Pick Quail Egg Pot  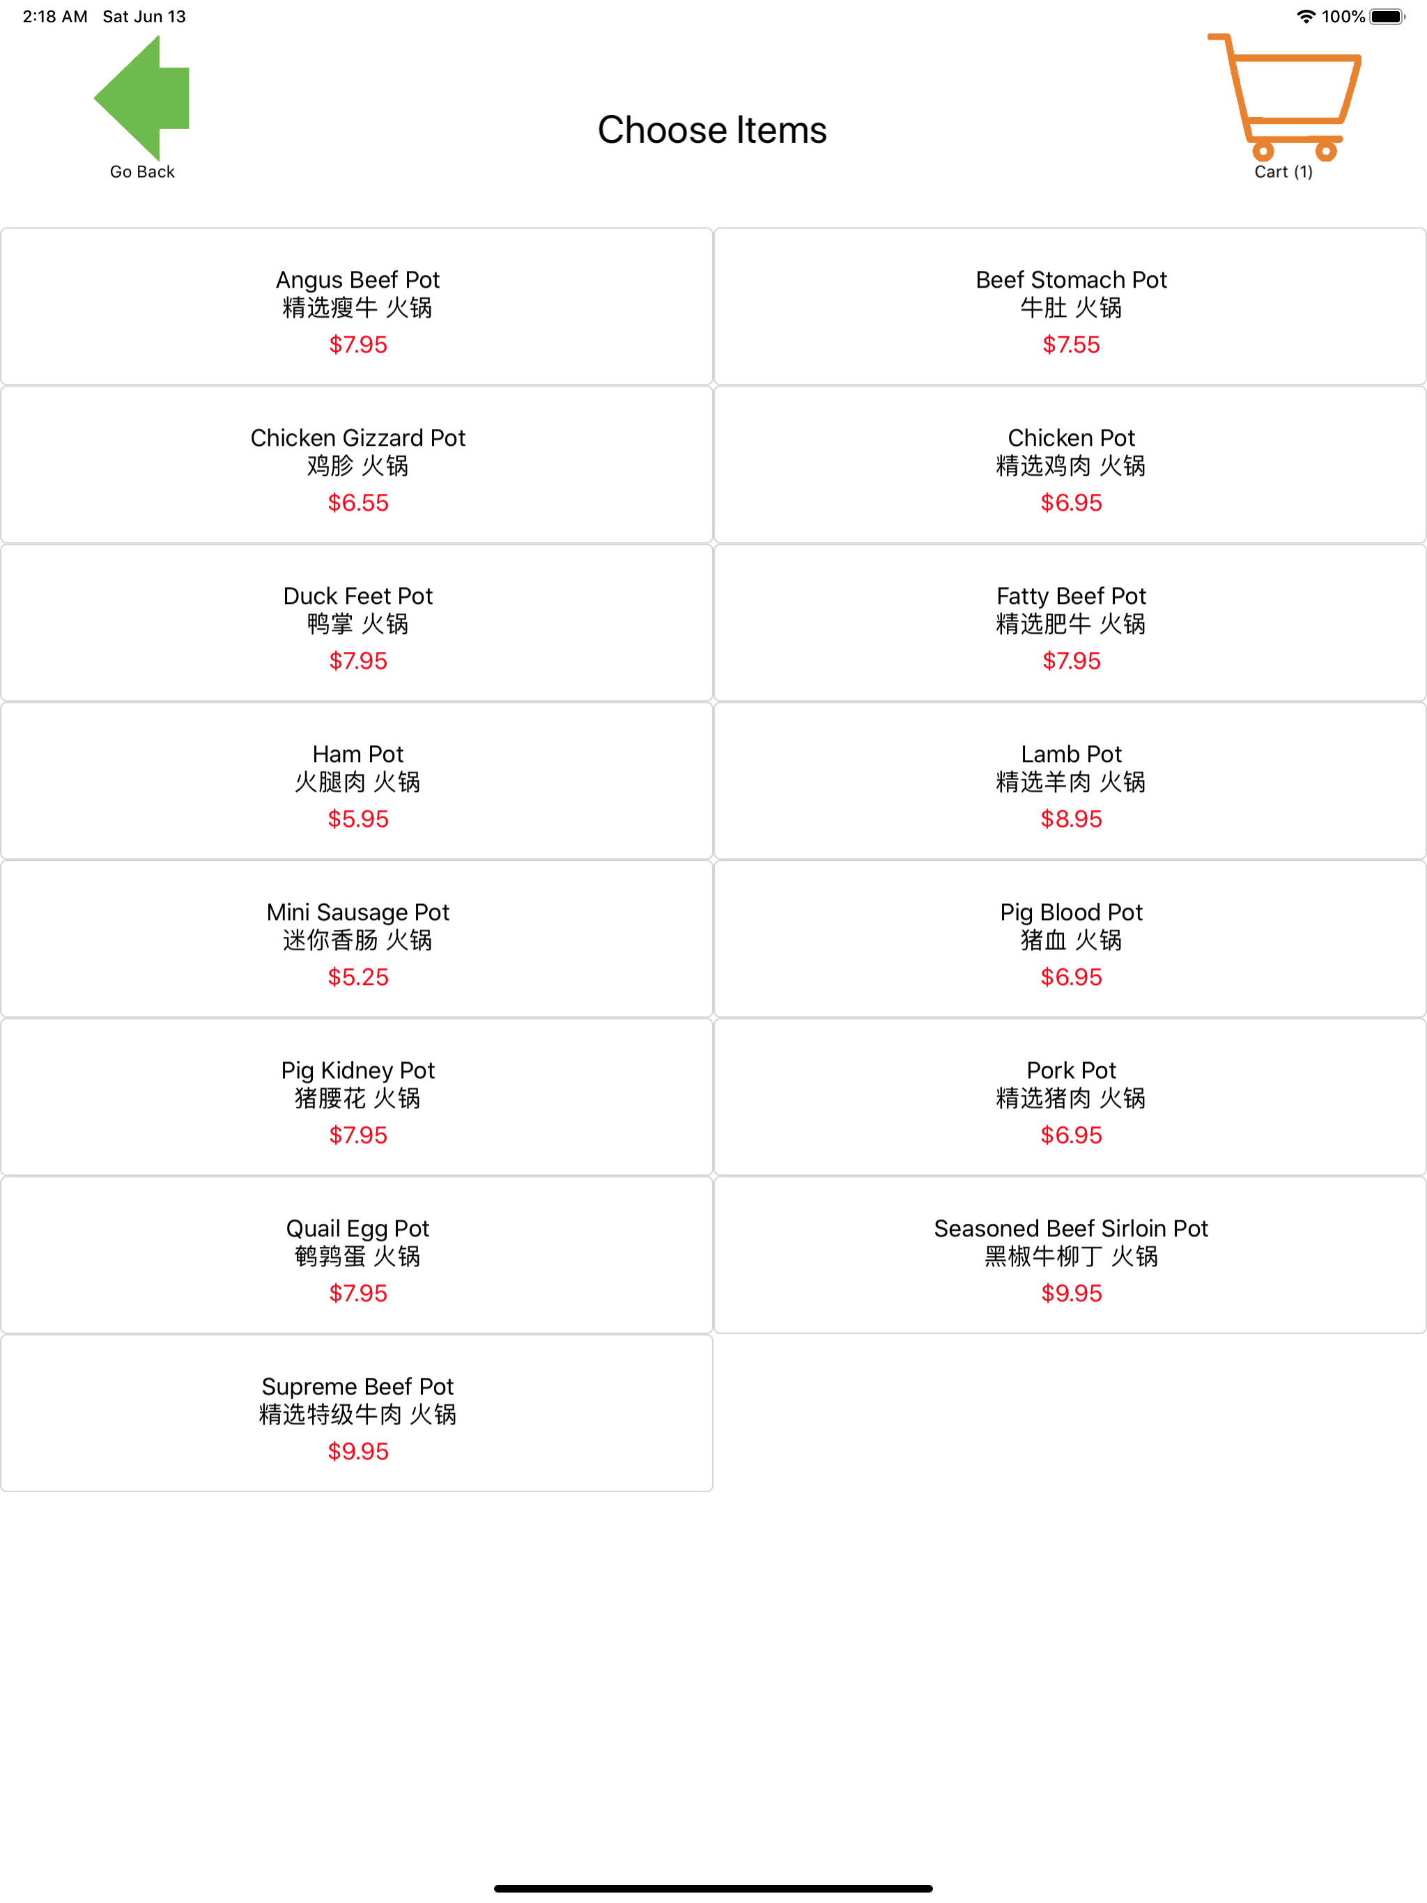357,1256
